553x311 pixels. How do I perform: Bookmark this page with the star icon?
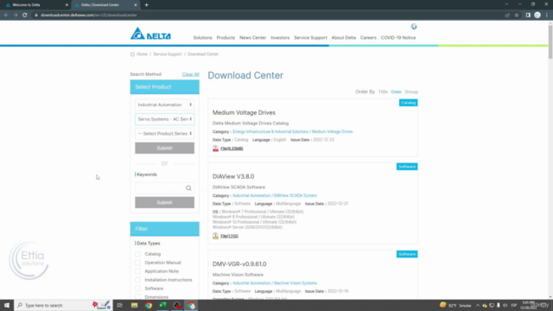pyautogui.click(x=517, y=15)
